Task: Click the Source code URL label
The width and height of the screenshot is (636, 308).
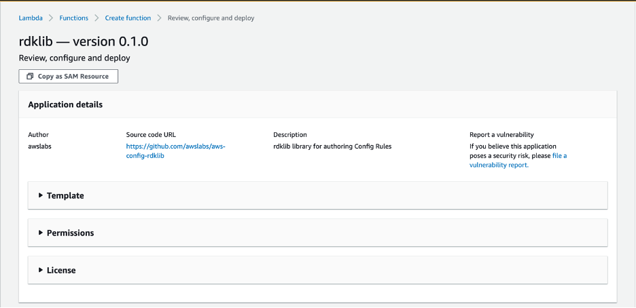Action: [151, 135]
